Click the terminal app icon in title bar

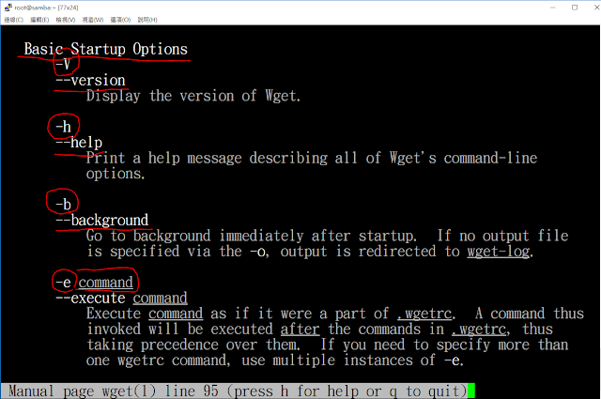point(8,8)
